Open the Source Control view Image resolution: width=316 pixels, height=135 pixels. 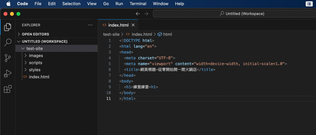pos(8,58)
